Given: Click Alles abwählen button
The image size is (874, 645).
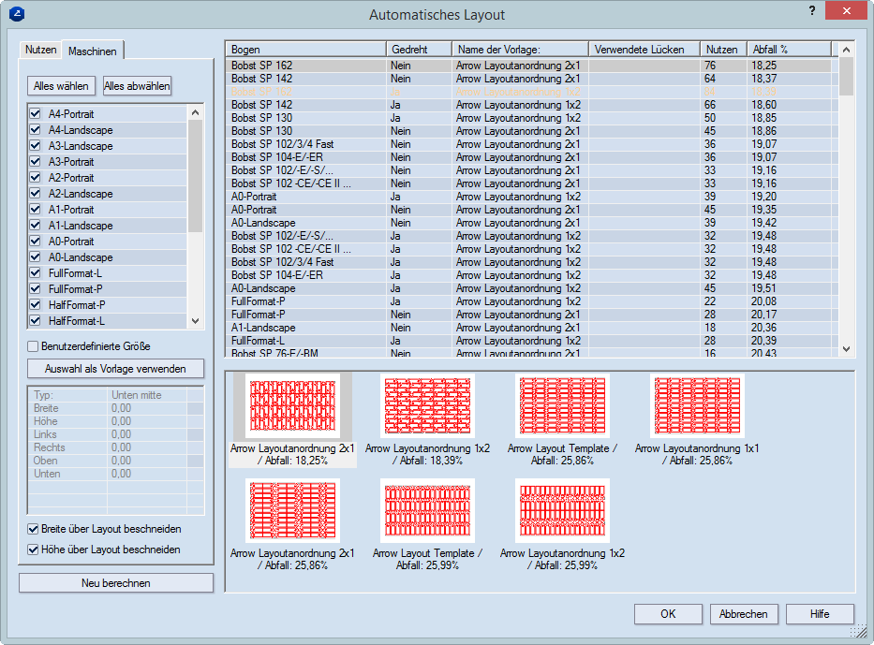Looking at the screenshot, I should [137, 86].
